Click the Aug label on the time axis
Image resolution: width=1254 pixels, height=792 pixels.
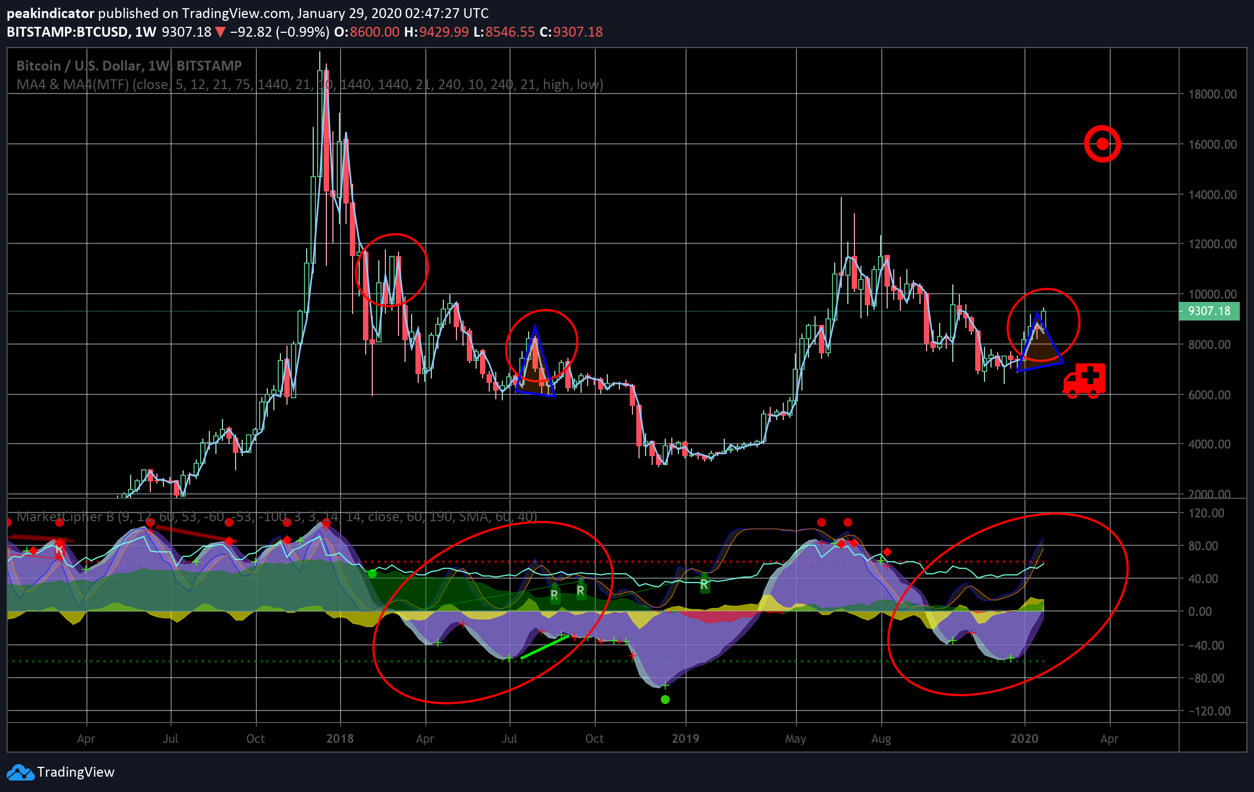pos(881,739)
